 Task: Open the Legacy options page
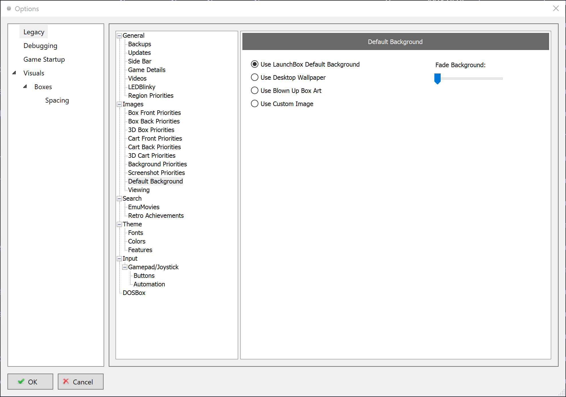tap(34, 32)
